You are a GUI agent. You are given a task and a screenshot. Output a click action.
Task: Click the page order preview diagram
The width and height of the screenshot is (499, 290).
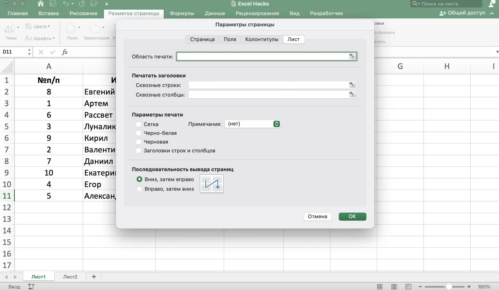(212, 184)
